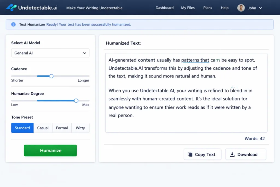Click John's profile avatar picture
Screen dimensions: 280x187
241,8
